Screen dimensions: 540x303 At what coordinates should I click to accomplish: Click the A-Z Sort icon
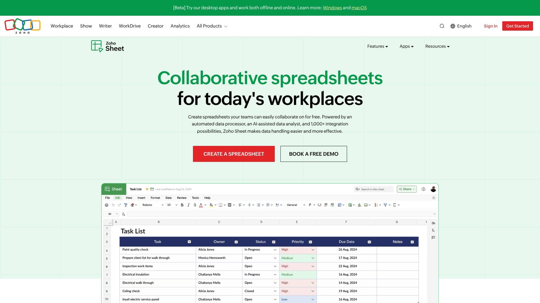coord(376,205)
